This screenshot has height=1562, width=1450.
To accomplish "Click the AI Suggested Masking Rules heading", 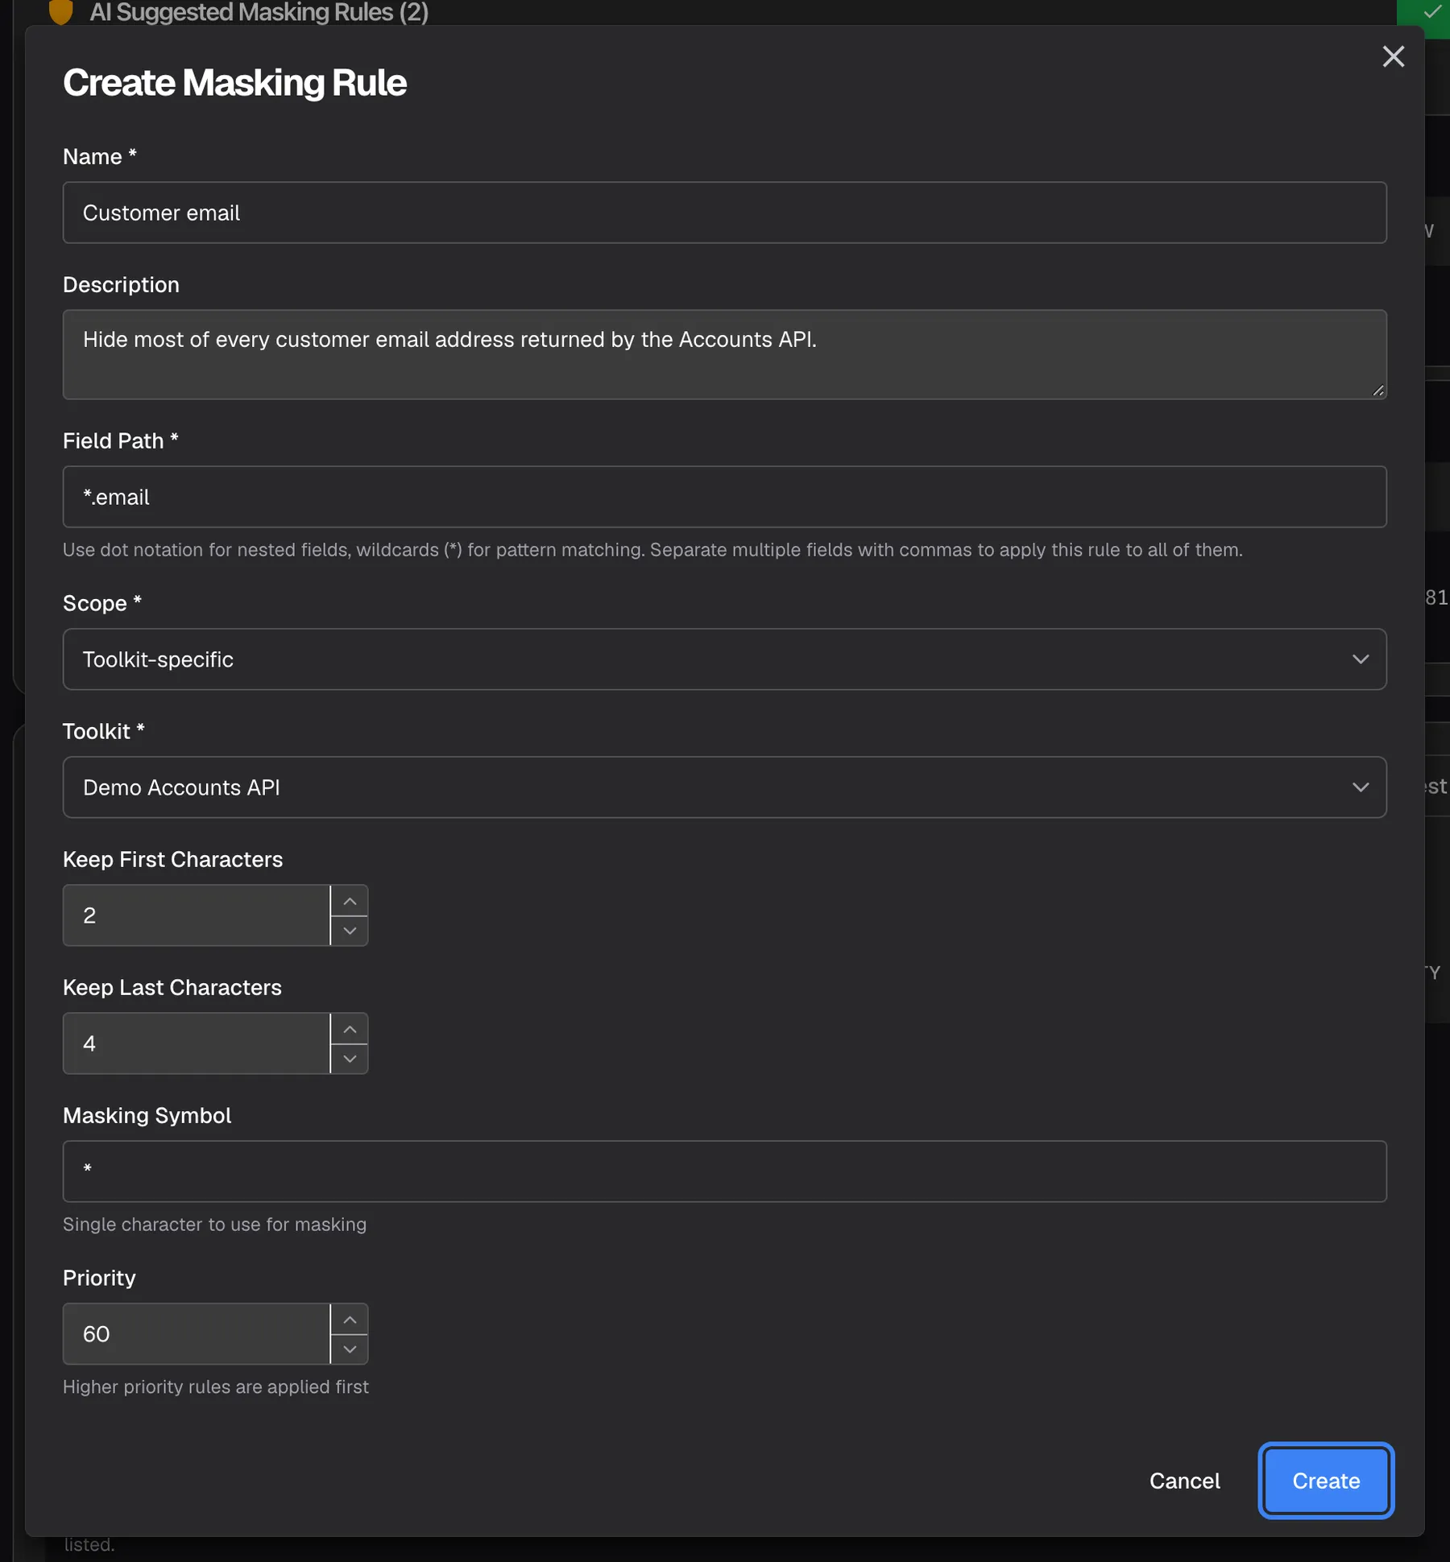I will pyautogui.click(x=259, y=12).
